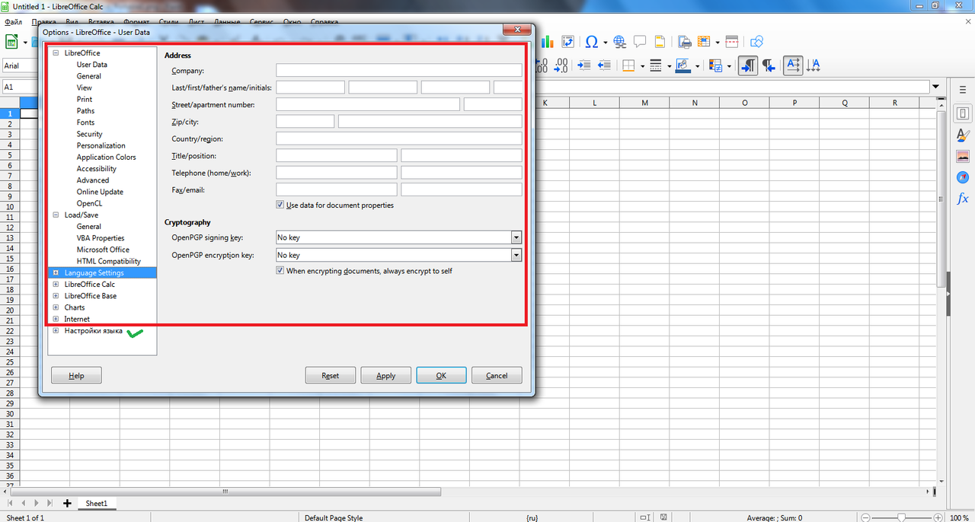Click the Company input field

399,70
